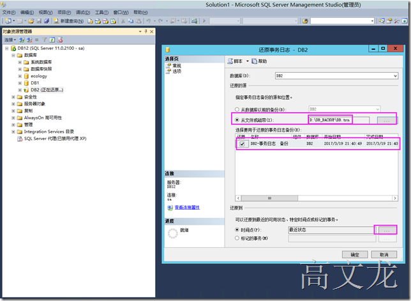411x301 pixels.
Task: Expand the AlwaysOn 高可用性 folder
Action: click(13, 118)
